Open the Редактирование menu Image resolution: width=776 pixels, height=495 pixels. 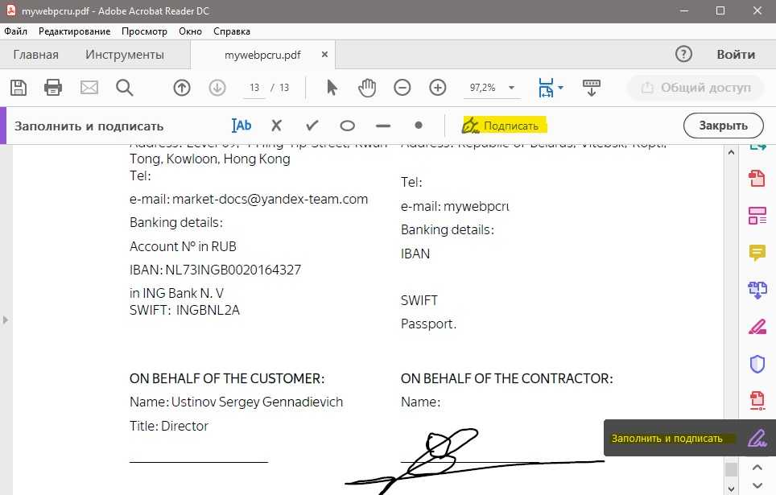75,31
